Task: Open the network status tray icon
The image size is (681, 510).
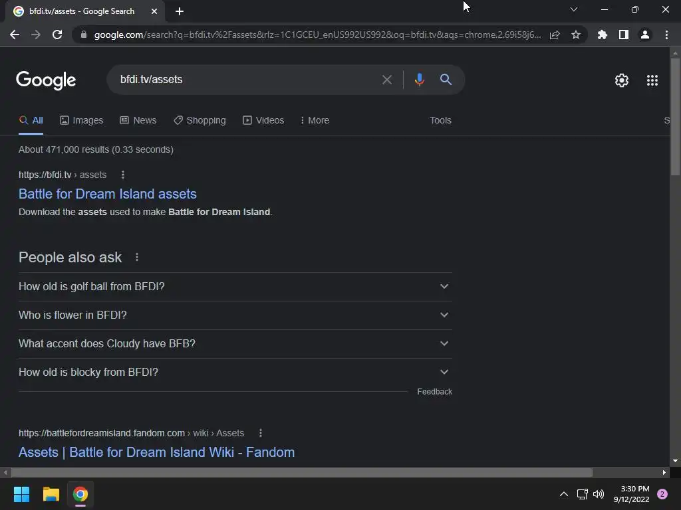Action: click(x=582, y=494)
